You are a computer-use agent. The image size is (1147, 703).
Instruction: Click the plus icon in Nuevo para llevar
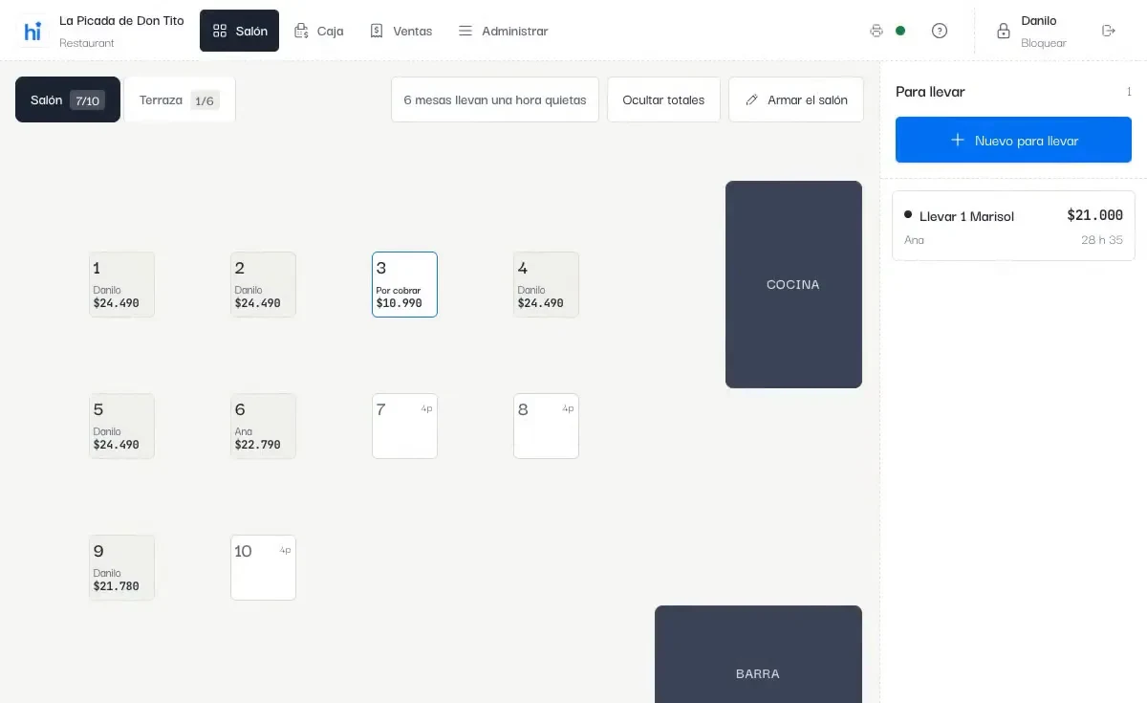[958, 140]
